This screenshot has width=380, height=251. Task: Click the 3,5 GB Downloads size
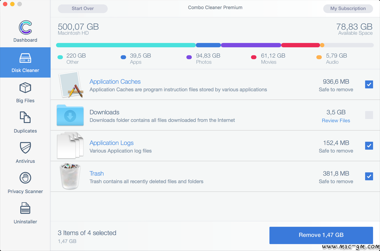(336, 112)
